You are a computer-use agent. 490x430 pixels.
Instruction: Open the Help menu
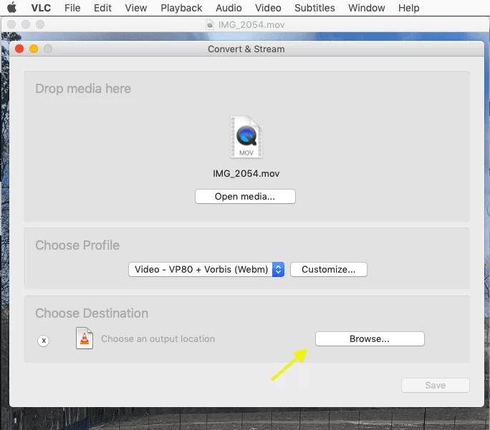coord(408,8)
